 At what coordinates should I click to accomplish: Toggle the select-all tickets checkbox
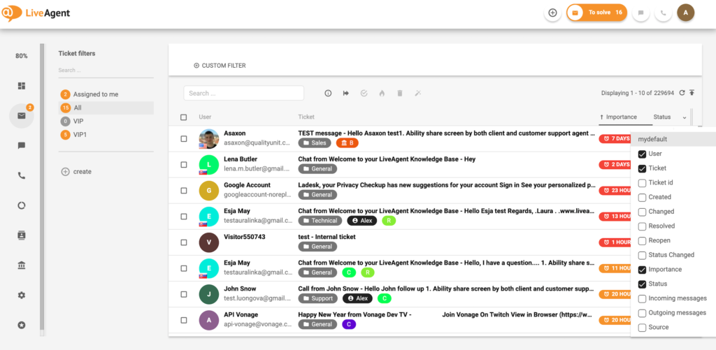pyautogui.click(x=184, y=117)
